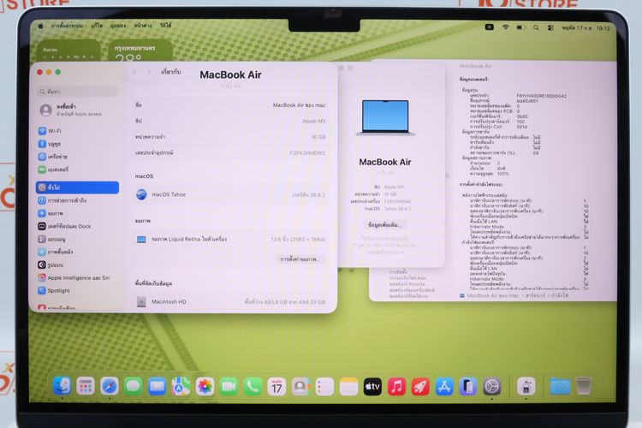Open the Downloads folder stack in the Dock
Screen dimensions: 642x428
(560, 386)
